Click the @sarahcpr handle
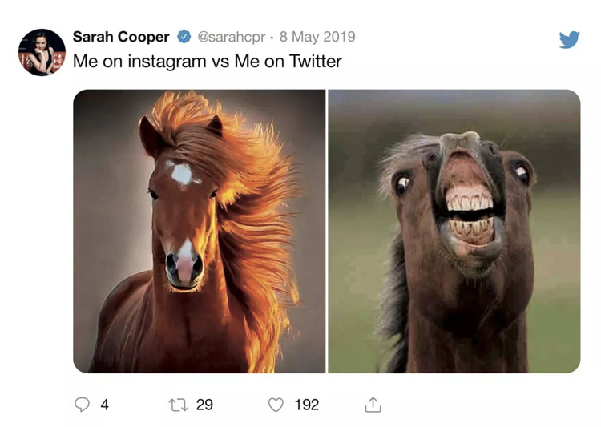Viewport: 601px width, 427px height. click(232, 37)
